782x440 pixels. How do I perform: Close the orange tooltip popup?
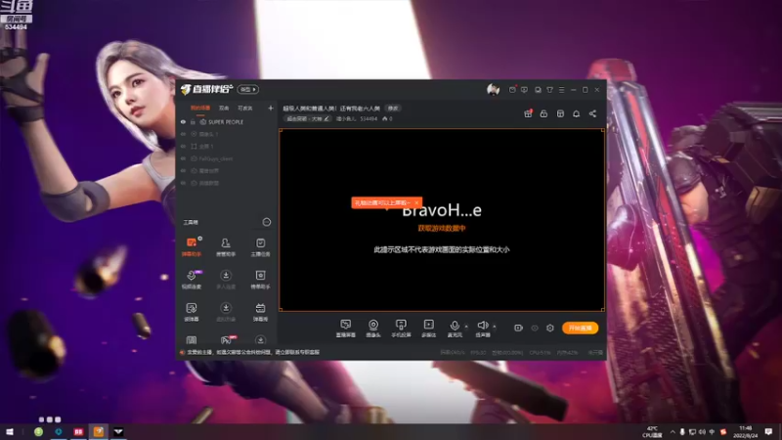click(x=416, y=203)
